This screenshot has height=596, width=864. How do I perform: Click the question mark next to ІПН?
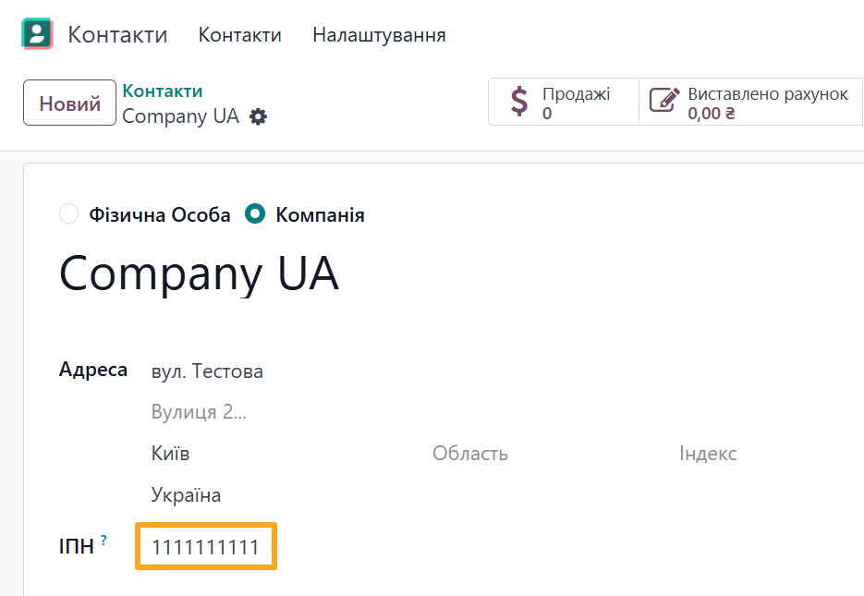(x=104, y=539)
